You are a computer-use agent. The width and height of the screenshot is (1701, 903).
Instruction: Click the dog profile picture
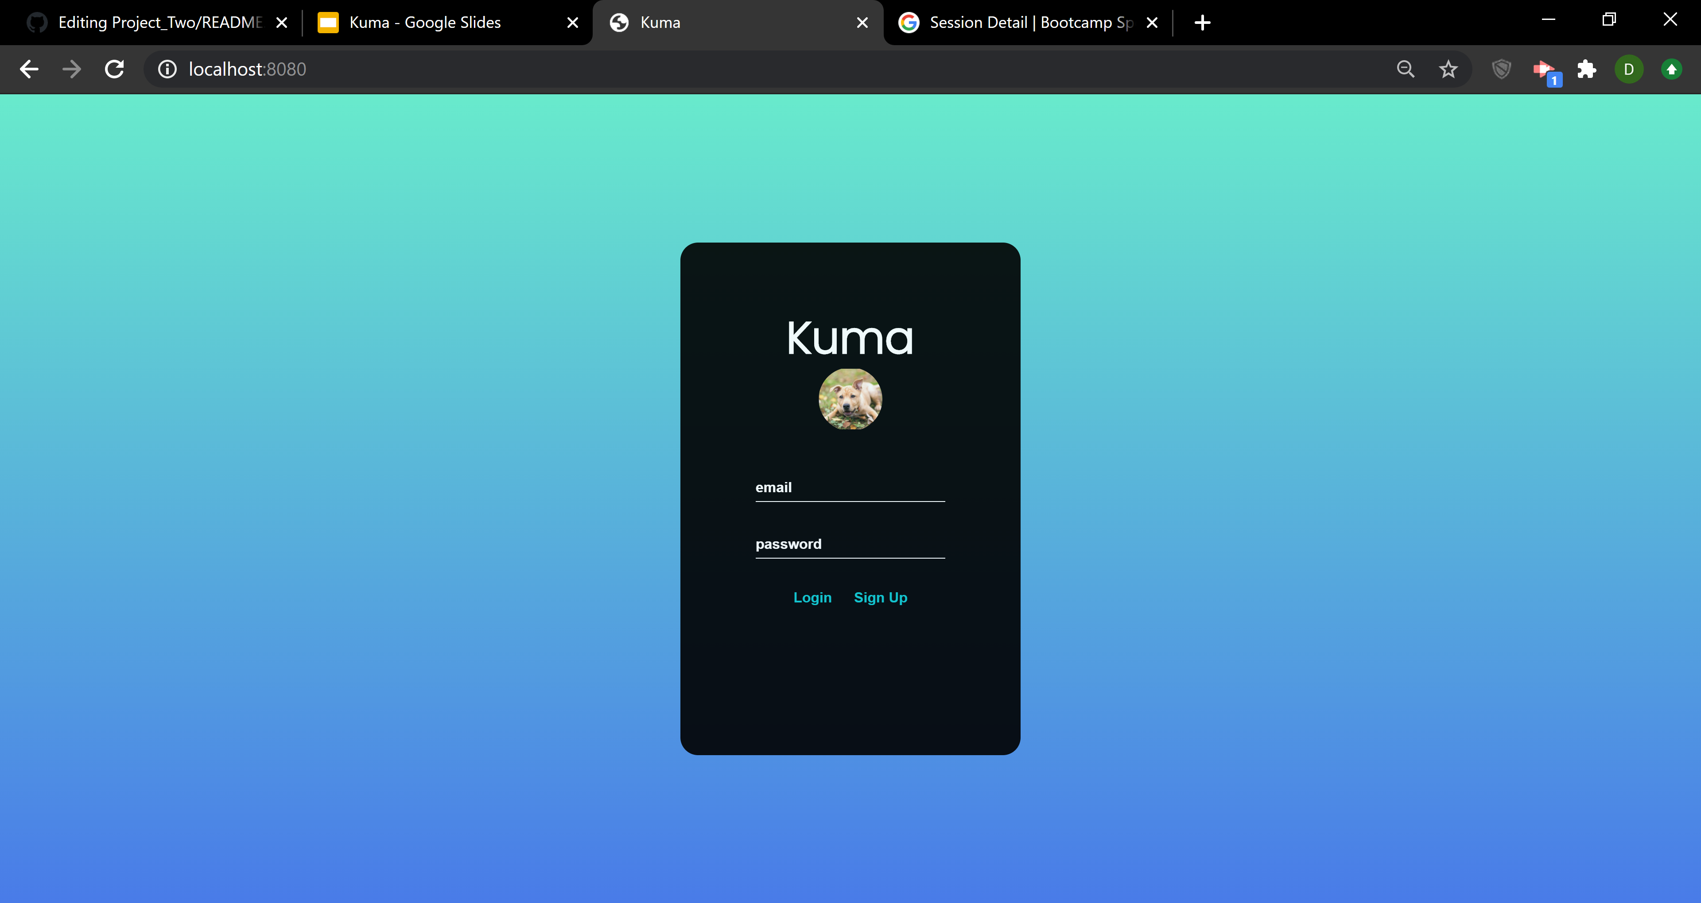click(x=850, y=399)
